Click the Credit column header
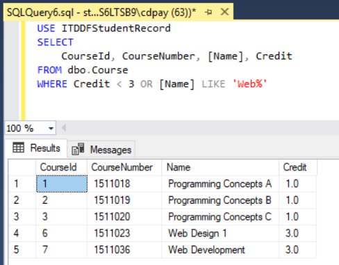 298,167
